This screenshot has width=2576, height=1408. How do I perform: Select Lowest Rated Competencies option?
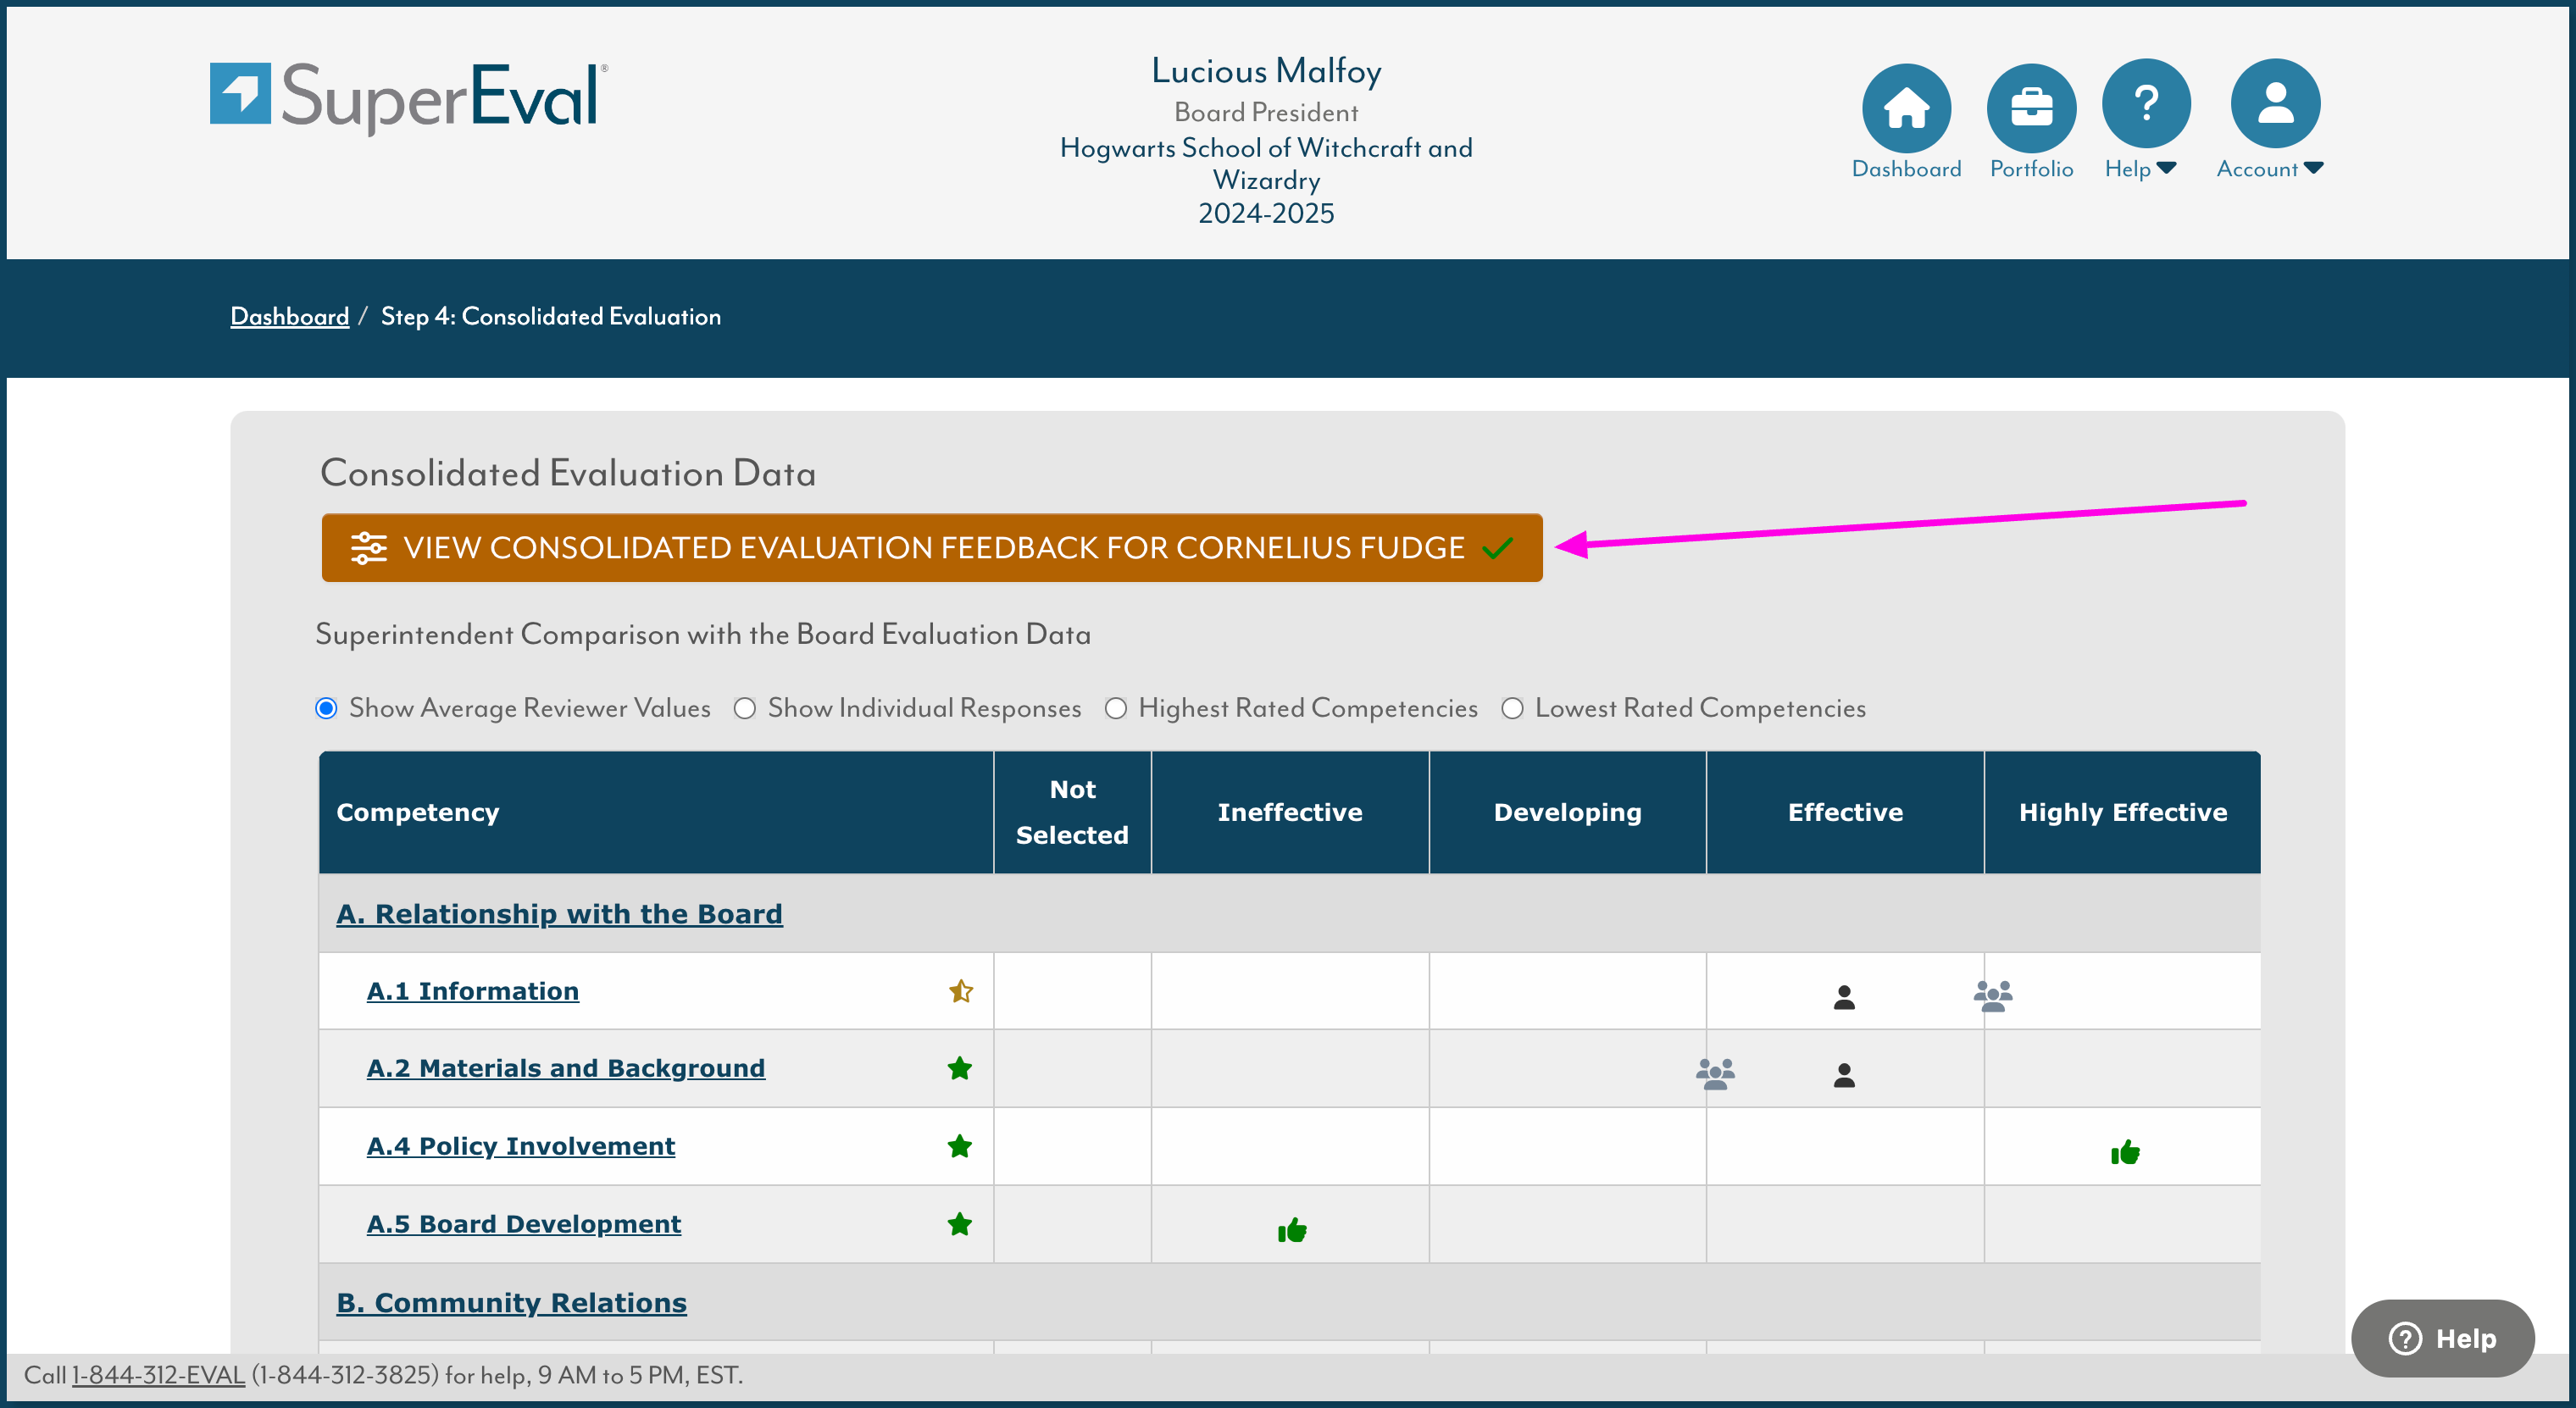[1512, 708]
